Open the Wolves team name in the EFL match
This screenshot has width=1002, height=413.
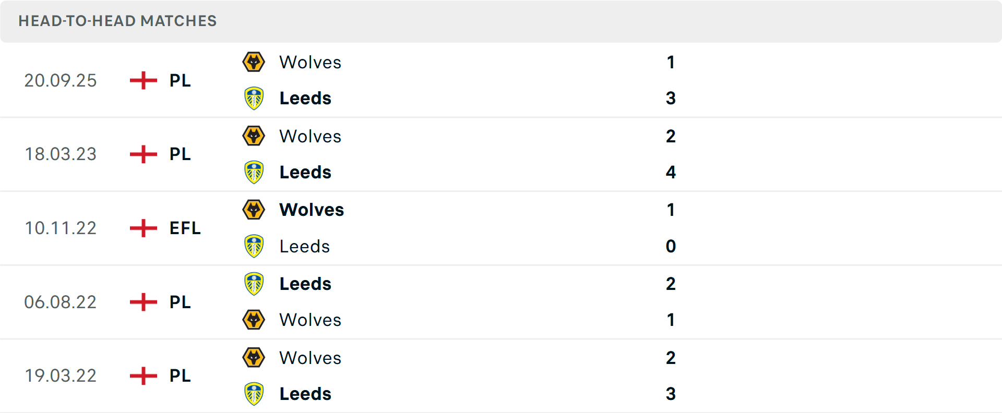[x=311, y=210]
